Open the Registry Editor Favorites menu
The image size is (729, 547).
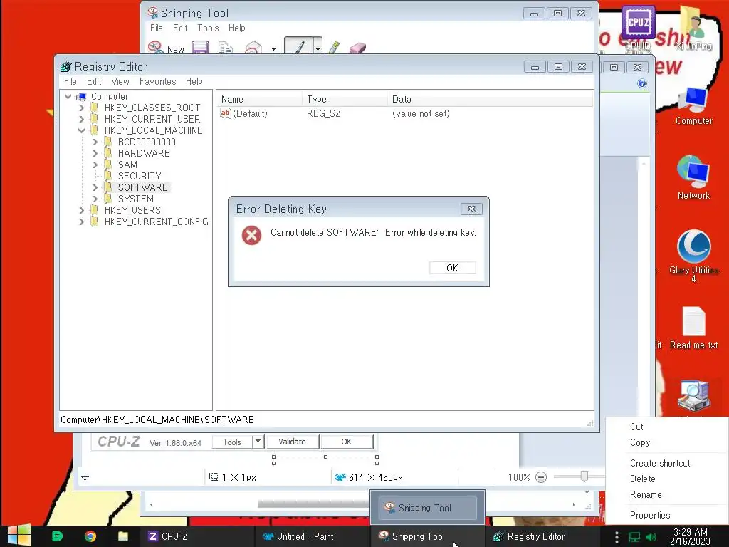point(157,81)
